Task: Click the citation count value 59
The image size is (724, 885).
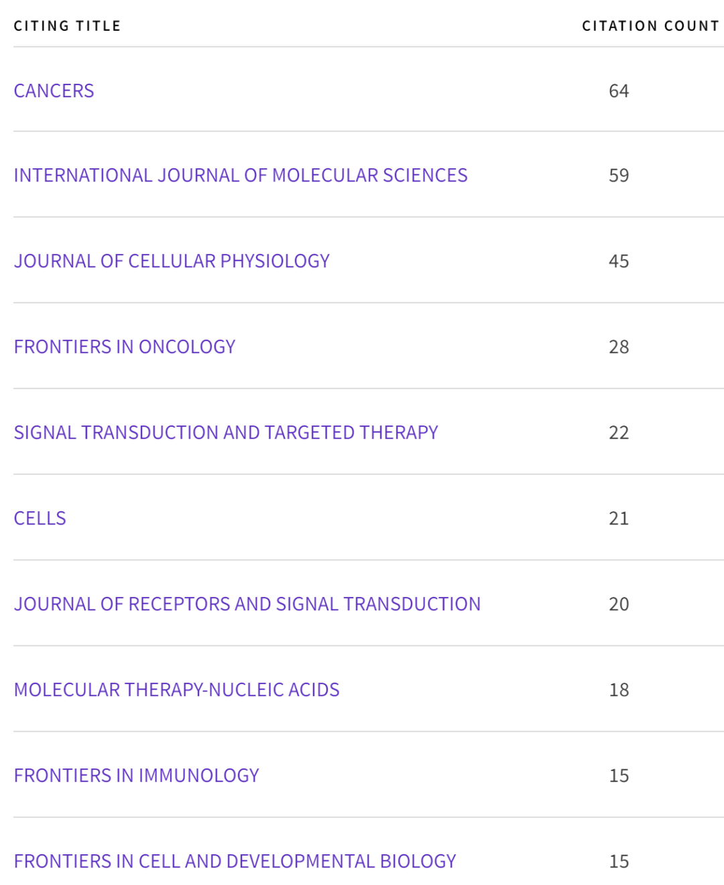Action: (619, 175)
